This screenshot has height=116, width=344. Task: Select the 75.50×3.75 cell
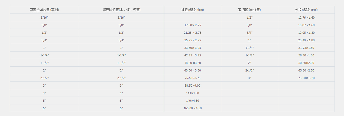click(193, 78)
